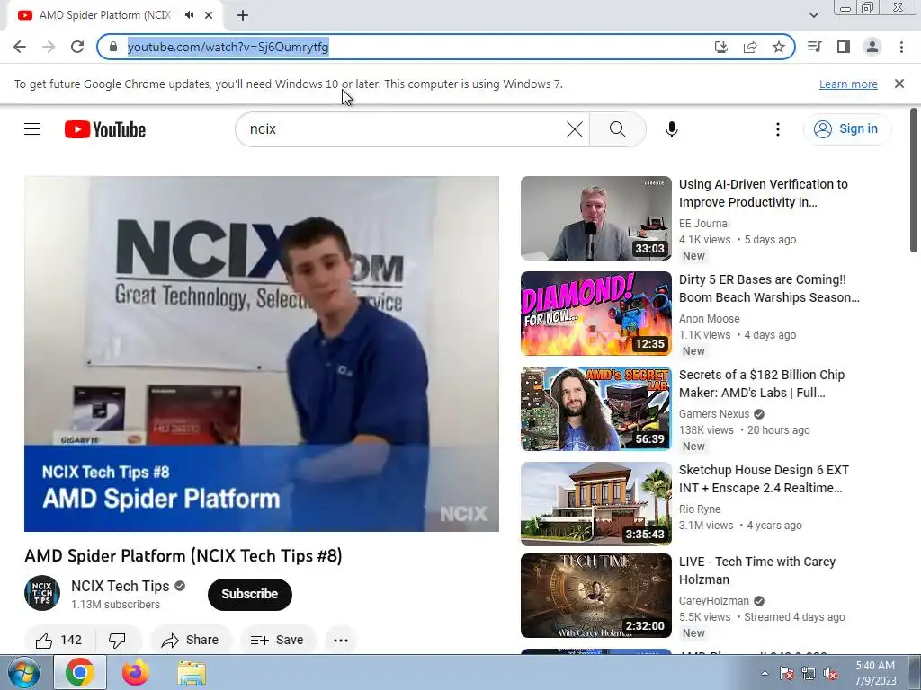
Task: Click the YouTube search magnifier button
Action: tap(617, 129)
